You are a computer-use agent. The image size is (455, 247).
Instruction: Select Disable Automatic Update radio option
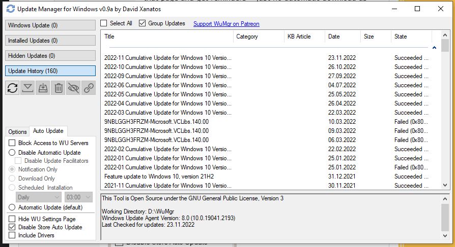(x=12, y=152)
